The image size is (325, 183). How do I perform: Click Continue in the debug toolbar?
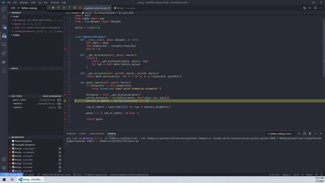click(53, 8)
